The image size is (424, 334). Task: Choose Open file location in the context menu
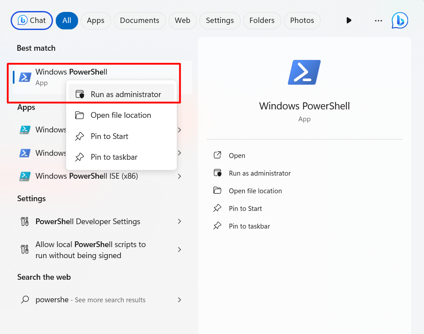pyautogui.click(x=121, y=115)
